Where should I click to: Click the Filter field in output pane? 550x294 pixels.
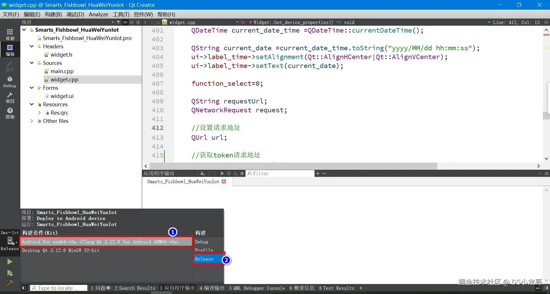pyautogui.click(x=280, y=173)
